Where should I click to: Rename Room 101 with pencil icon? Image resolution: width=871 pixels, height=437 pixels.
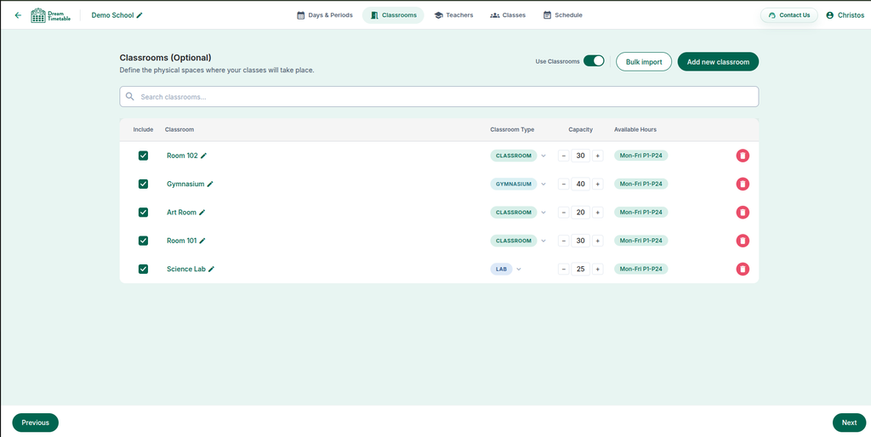[202, 241]
